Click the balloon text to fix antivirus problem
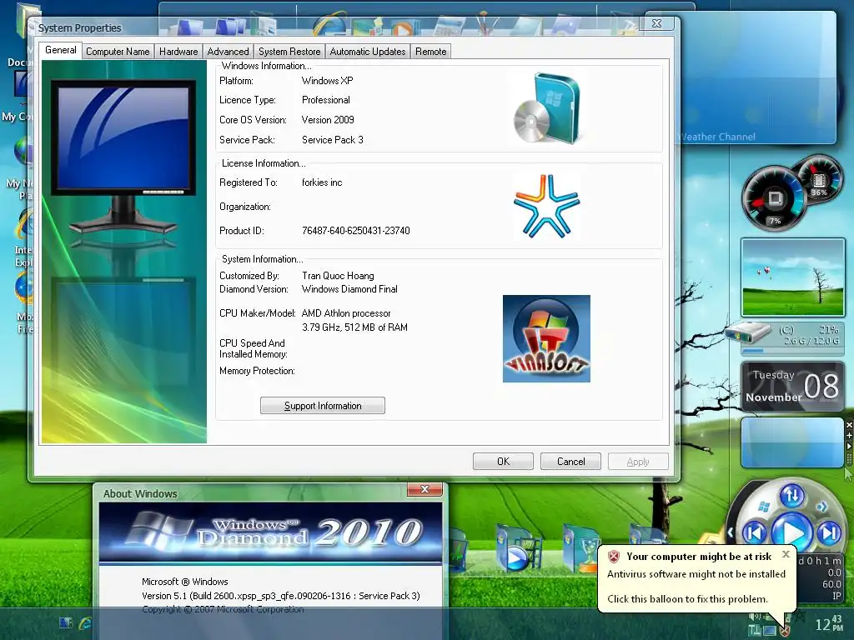854x640 pixels. [687, 599]
